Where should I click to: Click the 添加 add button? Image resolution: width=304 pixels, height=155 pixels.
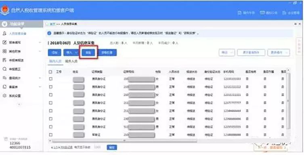click(55, 53)
